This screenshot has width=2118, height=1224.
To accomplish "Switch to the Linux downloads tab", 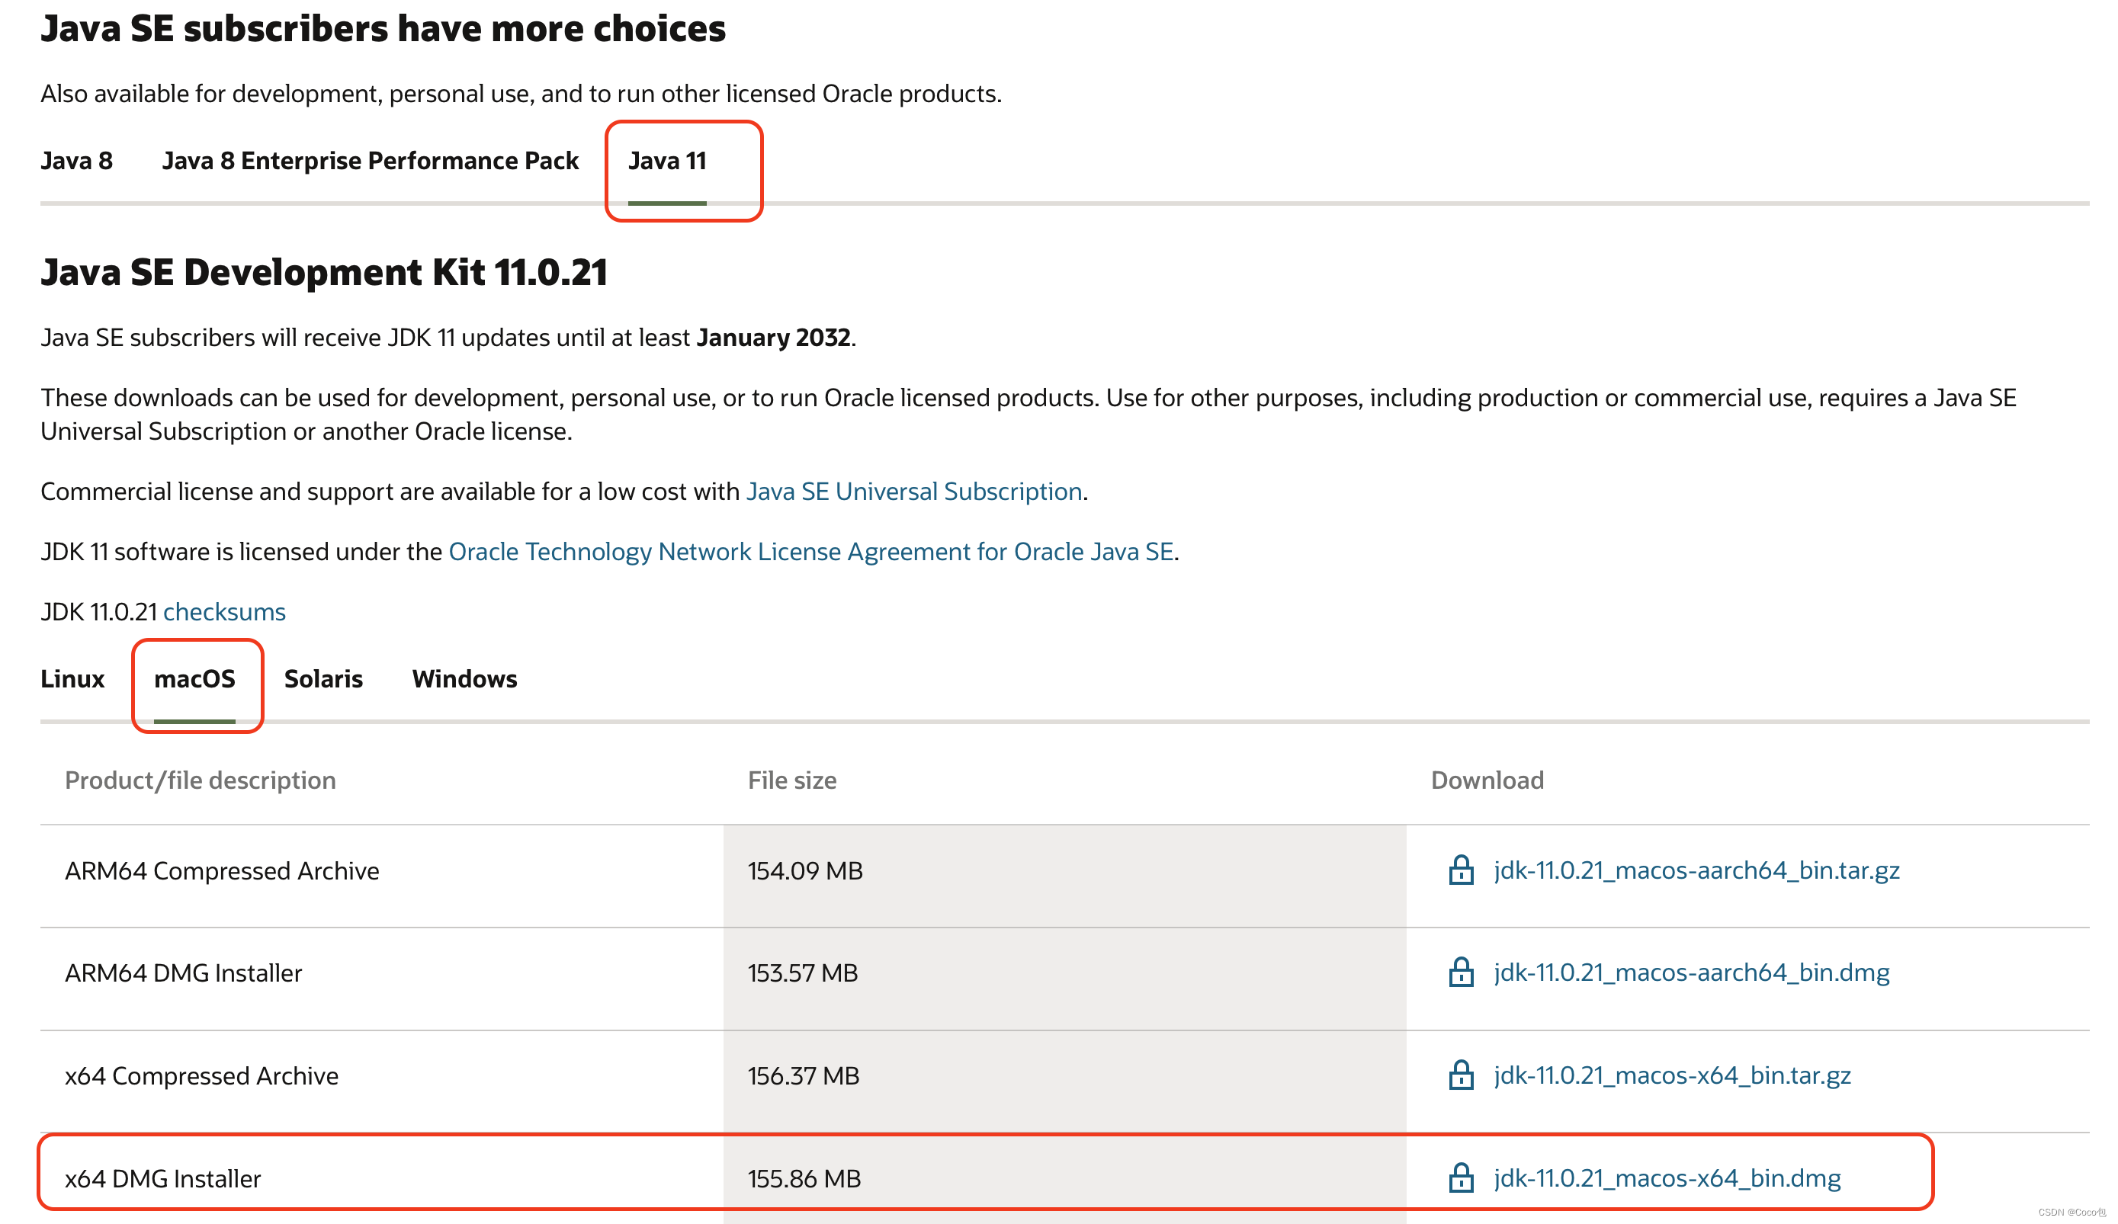I will (72, 679).
